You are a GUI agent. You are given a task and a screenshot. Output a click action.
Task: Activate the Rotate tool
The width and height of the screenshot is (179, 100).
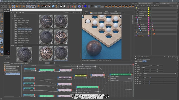pyautogui.click(x=20, y=6)
